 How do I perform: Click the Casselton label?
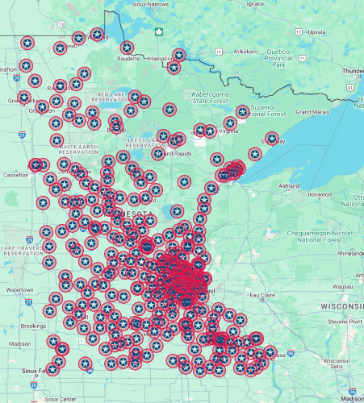point(15,175)
